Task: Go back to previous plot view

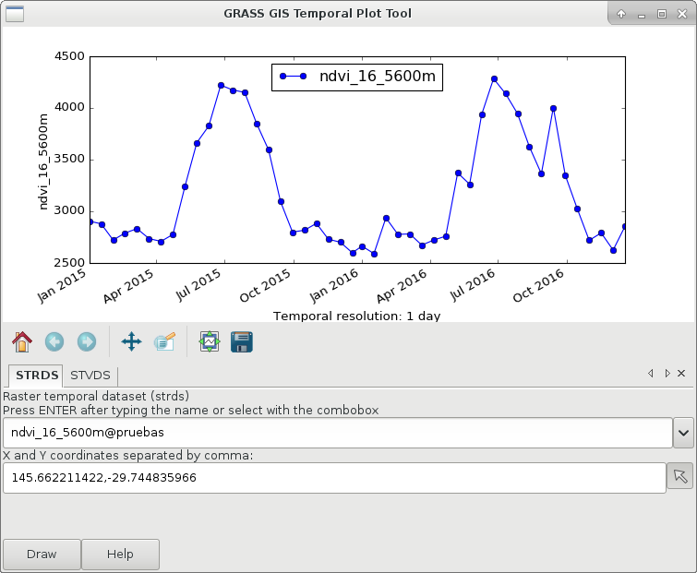Action: point(54,342)
